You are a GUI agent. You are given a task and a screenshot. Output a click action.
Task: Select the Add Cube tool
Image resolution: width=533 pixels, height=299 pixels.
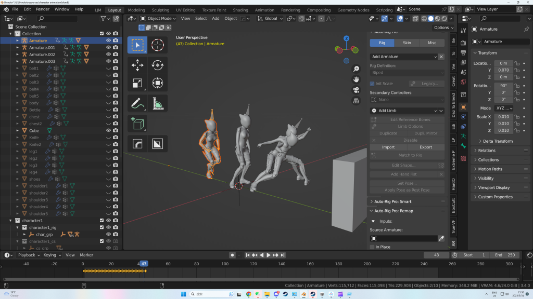(x=137, y=124)
